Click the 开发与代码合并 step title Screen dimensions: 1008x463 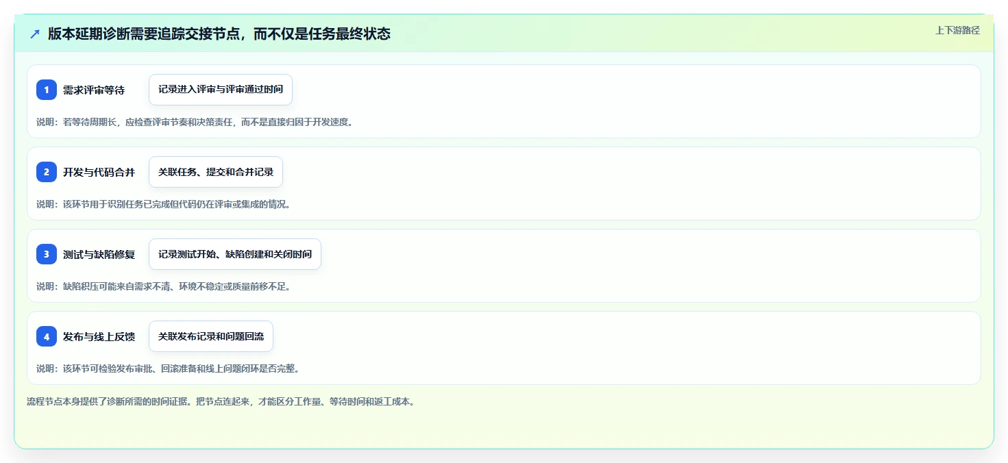tap(99, 172)
